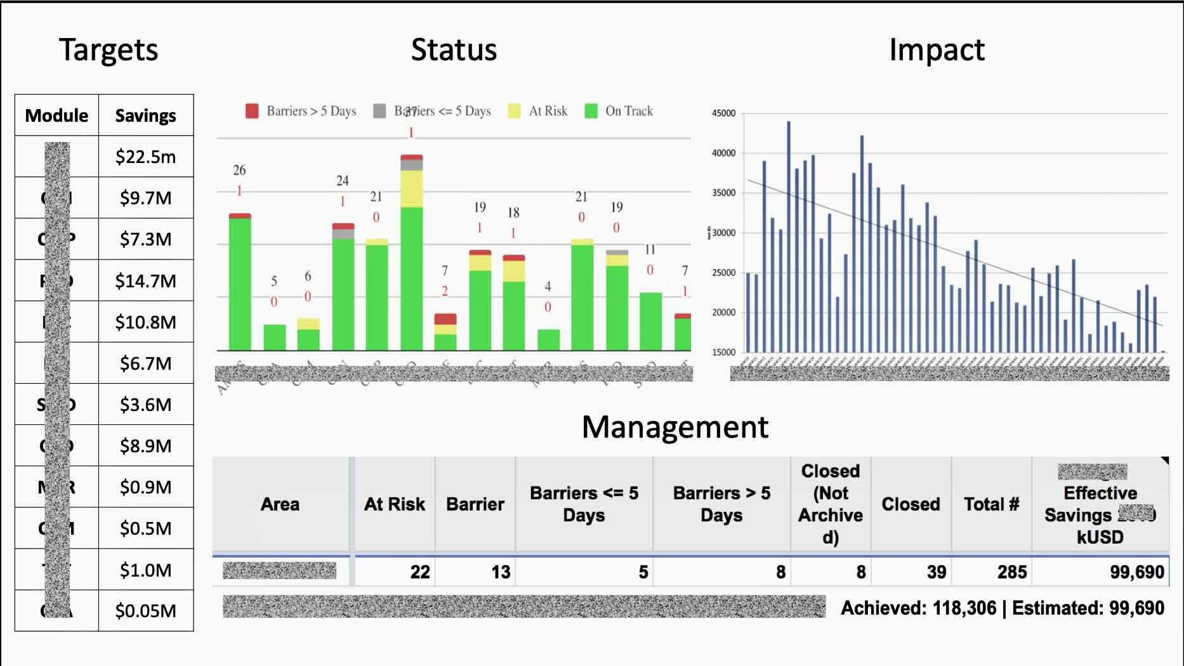Screen dimensions: 1184x666
Task: Click the gray Barriers <= 5 Days legend swatch
Action: tap(379, 111)
